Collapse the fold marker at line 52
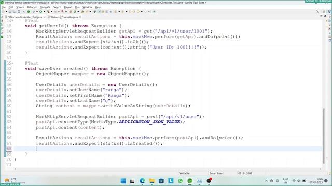Screen dimensions: 332x186 coord(13,63)
